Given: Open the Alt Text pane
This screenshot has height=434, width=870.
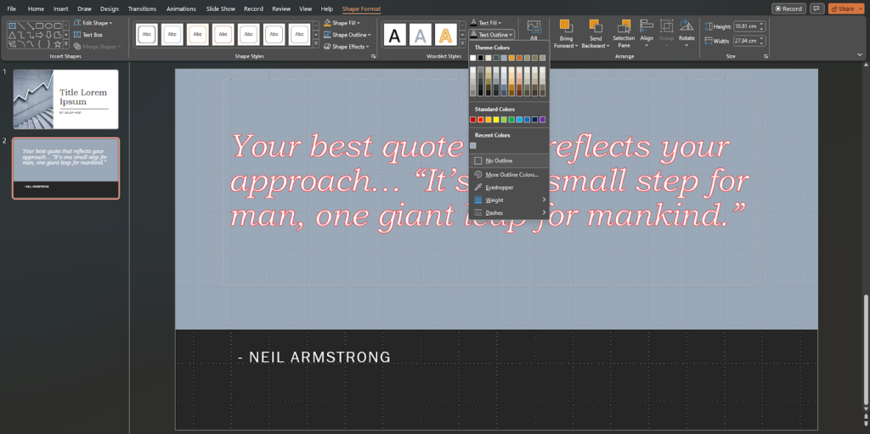Looking at the screenshot, I should tap(534, 29).
